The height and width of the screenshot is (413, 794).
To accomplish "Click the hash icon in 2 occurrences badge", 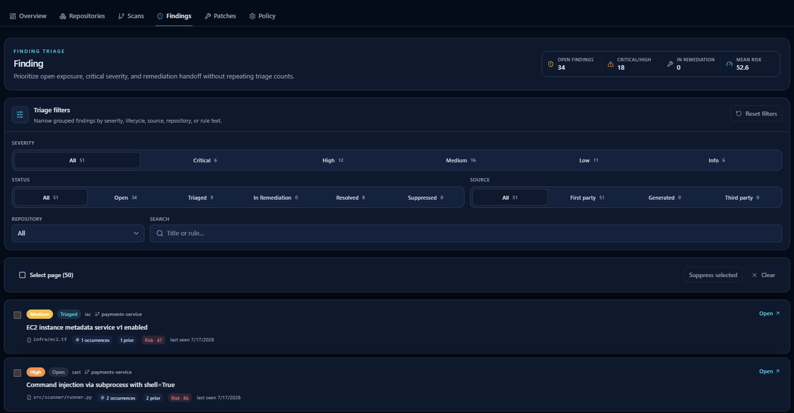I will (x=102, y=398).
